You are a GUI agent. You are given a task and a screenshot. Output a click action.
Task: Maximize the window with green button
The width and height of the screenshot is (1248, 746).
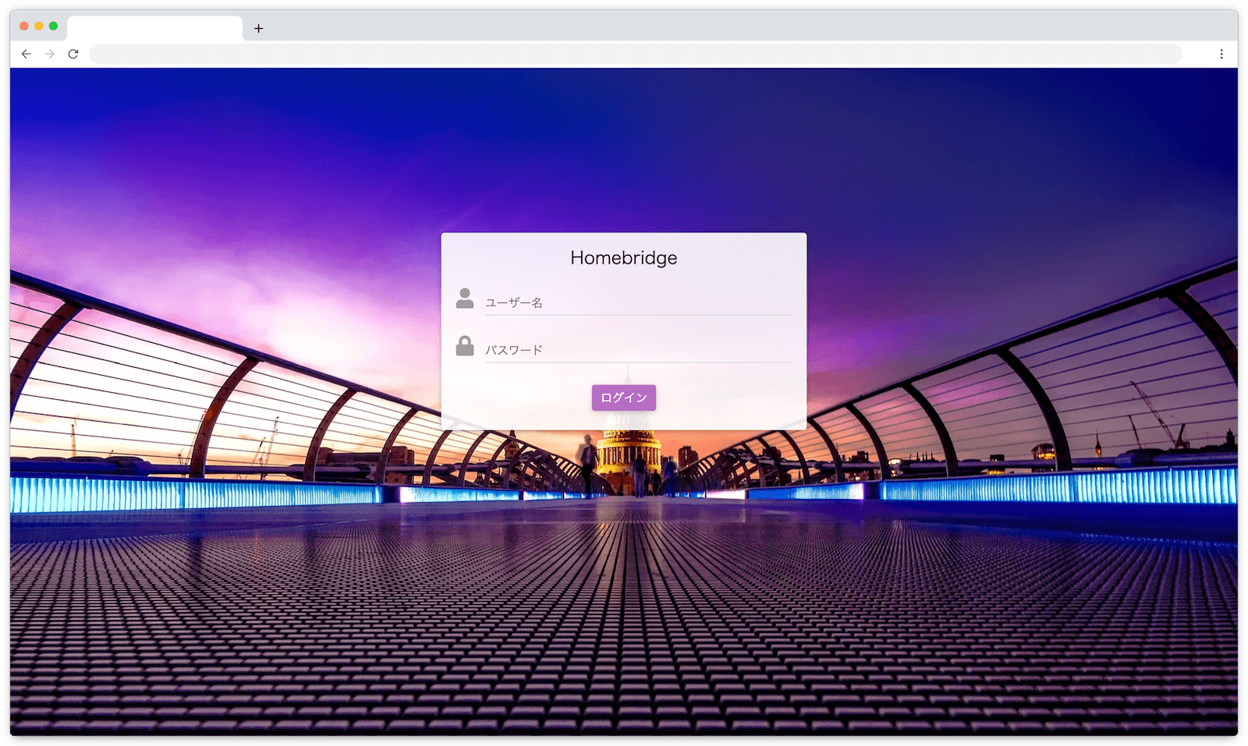[53, 26]
